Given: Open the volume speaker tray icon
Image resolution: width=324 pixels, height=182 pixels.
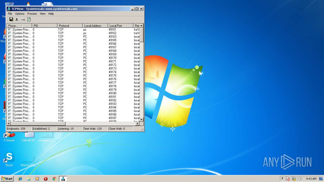Looking at the screenshot, I should 300,179.
